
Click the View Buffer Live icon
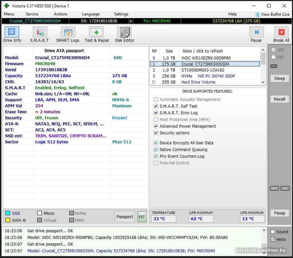[x=257, y=14]
